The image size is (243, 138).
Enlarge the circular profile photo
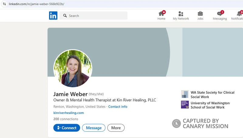point(73,69)
